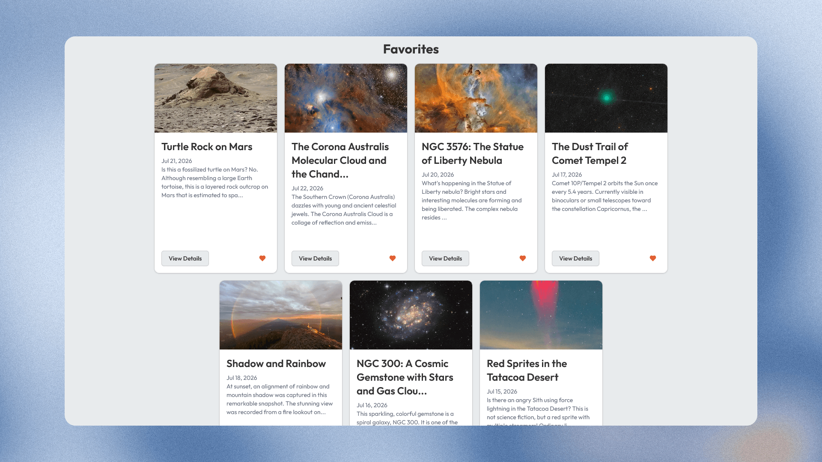Click 'The Dust Trail of Comet Tempel 2' title
Image resolution: width=822 pixels, height=462 pixels.
pos(590,154)
